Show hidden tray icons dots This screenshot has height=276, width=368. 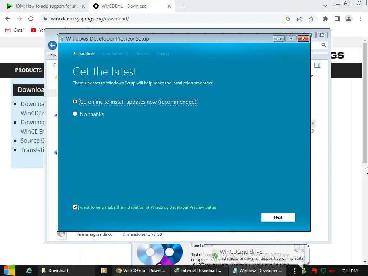(x=295, y=271)
